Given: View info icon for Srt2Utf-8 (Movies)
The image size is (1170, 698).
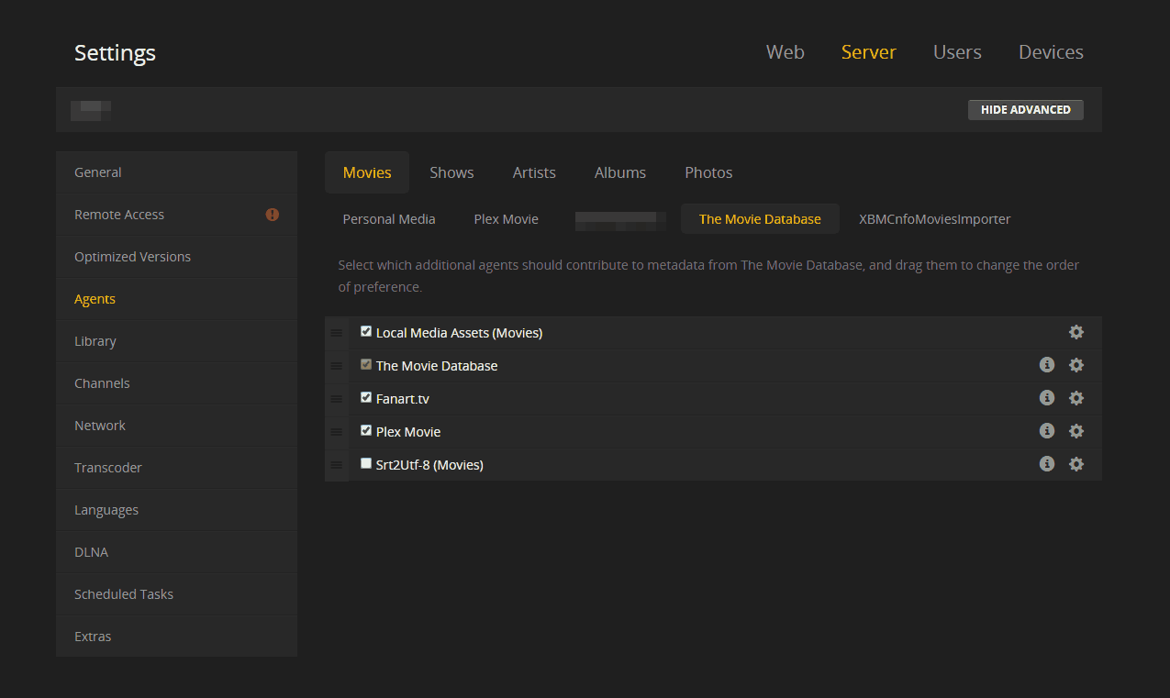Looking at the screenshot, I should tap(1046, 464).
